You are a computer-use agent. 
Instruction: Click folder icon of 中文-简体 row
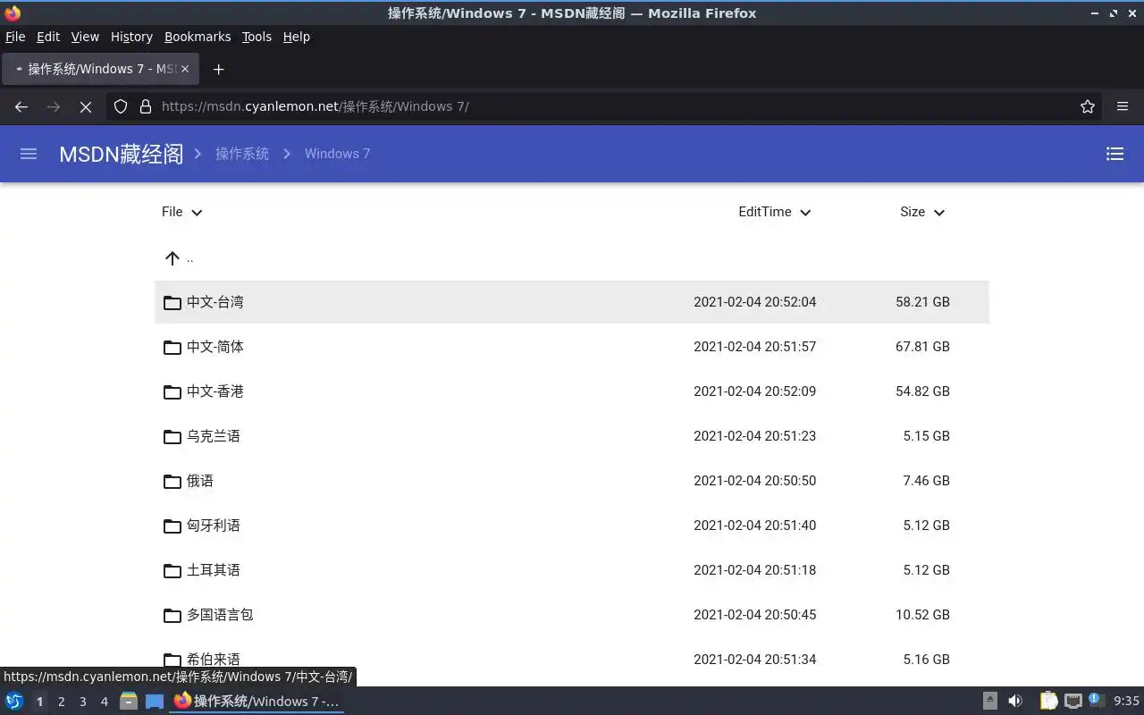(x=172, y=347)
